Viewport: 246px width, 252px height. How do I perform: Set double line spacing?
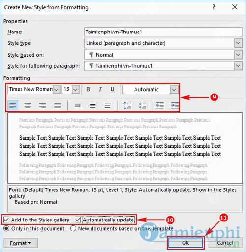[x=107, y=106]
